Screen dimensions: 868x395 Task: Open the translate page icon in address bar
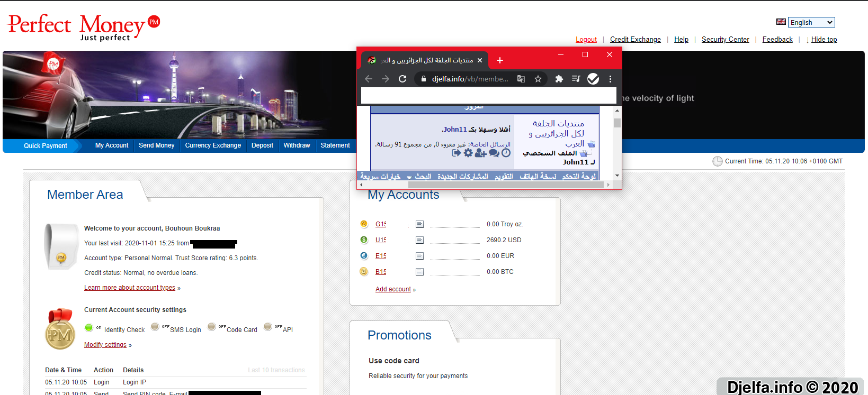521,79
